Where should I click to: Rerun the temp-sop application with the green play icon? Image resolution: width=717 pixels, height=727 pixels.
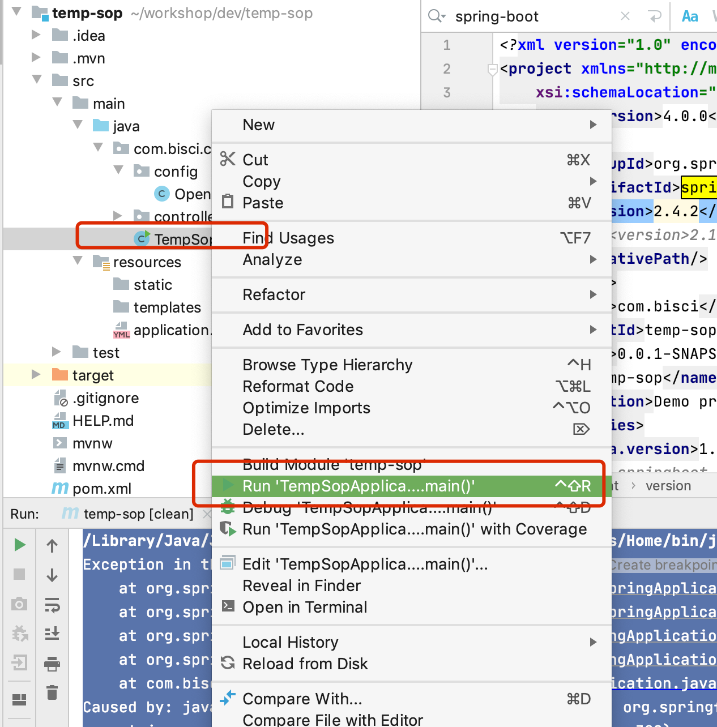[19, 545]
